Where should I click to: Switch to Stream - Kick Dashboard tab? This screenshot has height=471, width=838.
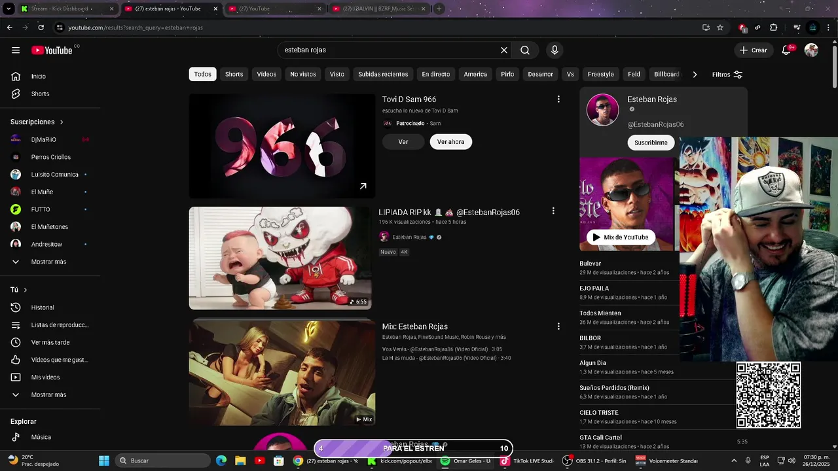point(67,9)
